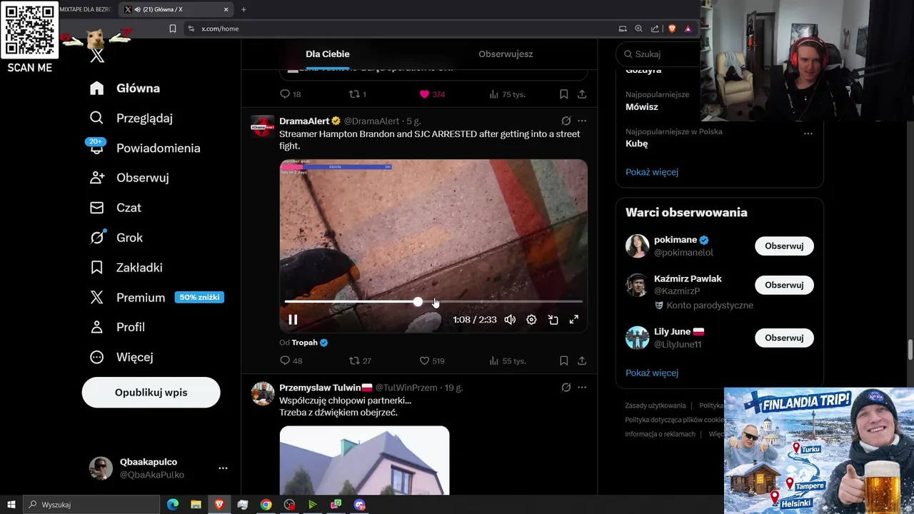Image resolution: width=914 pixels, height=514 pixels.
Task: Open more options on Przemysław Tulwin post
Action: click(582, 388)
